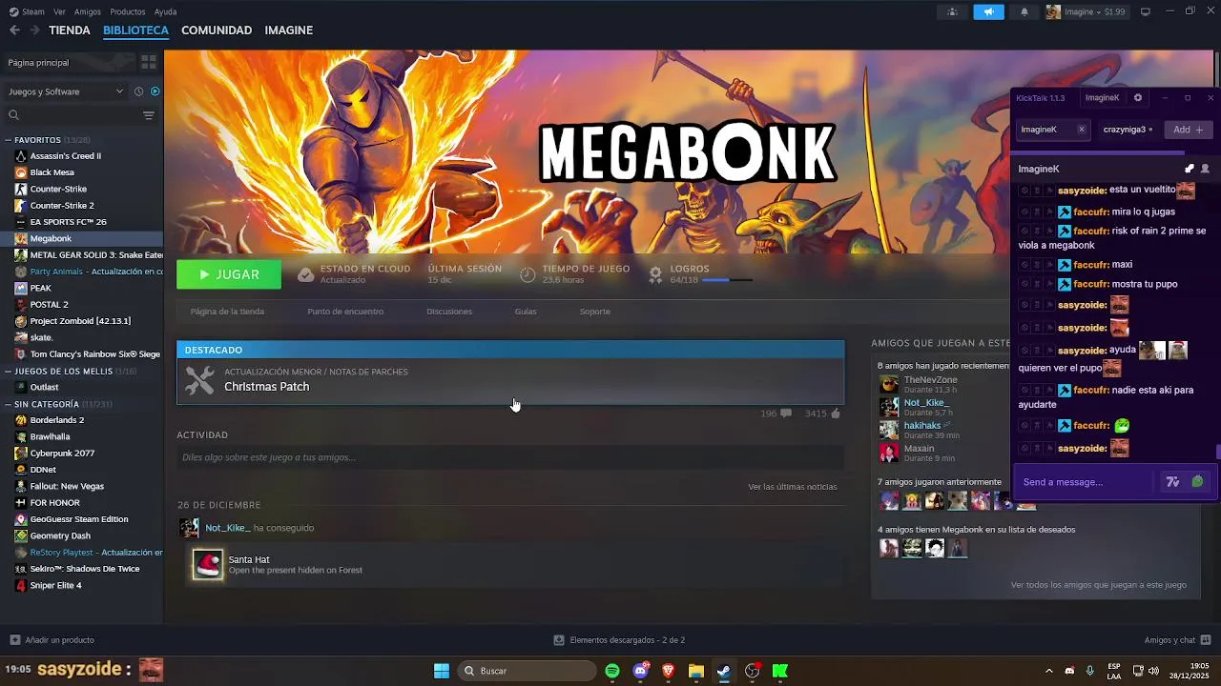
Task: Click Ver todos los amigos que juegan
Action: (x=1099, y=585)
